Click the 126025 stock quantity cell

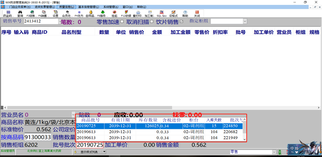tap(148, 126)
